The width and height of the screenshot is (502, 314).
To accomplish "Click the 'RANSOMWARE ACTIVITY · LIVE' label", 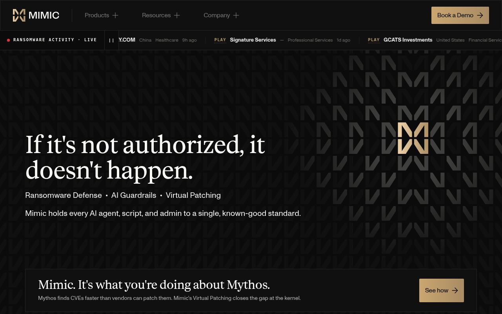I will point(55,40).
